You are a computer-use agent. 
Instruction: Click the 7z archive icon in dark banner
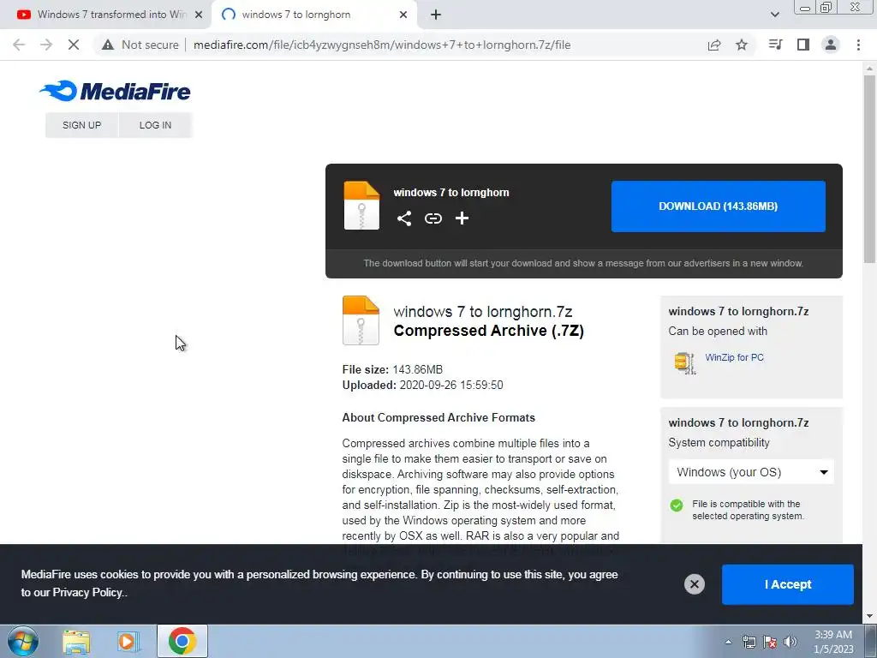coord(361,206)
